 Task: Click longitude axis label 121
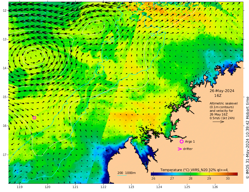[76, 187]
